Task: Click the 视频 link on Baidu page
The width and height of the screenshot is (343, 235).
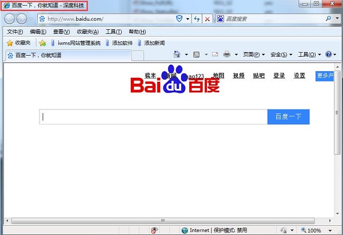Action: pos(238,76)
